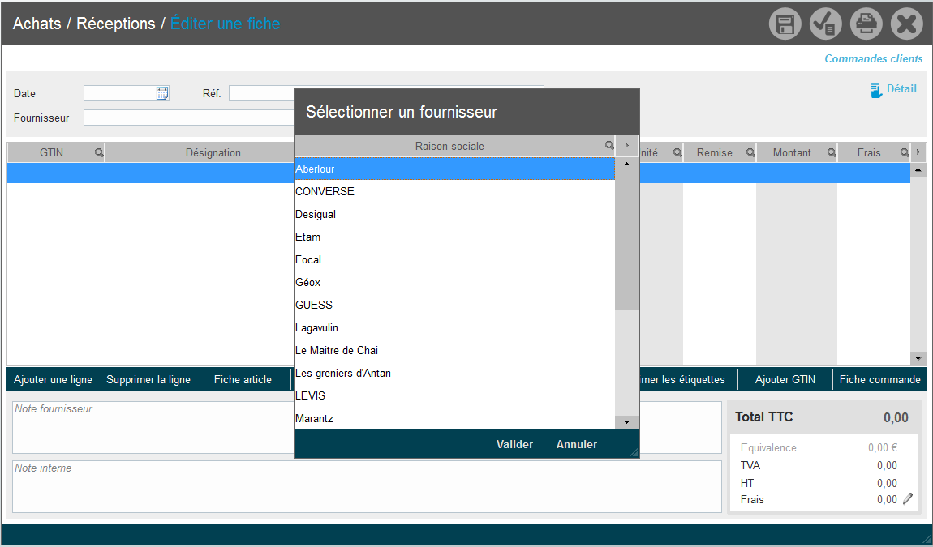Click Valider in supplier dialog

pos(514,444)
